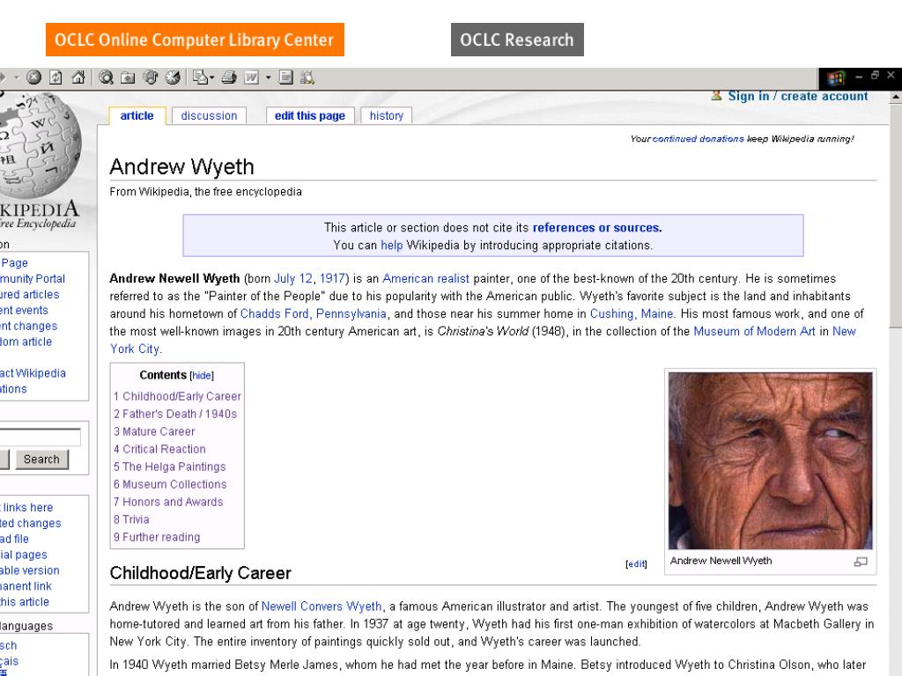This screenshot has height=676, width=902.
Task: Follow the continued donations link
Action: [x=699, y=138]
